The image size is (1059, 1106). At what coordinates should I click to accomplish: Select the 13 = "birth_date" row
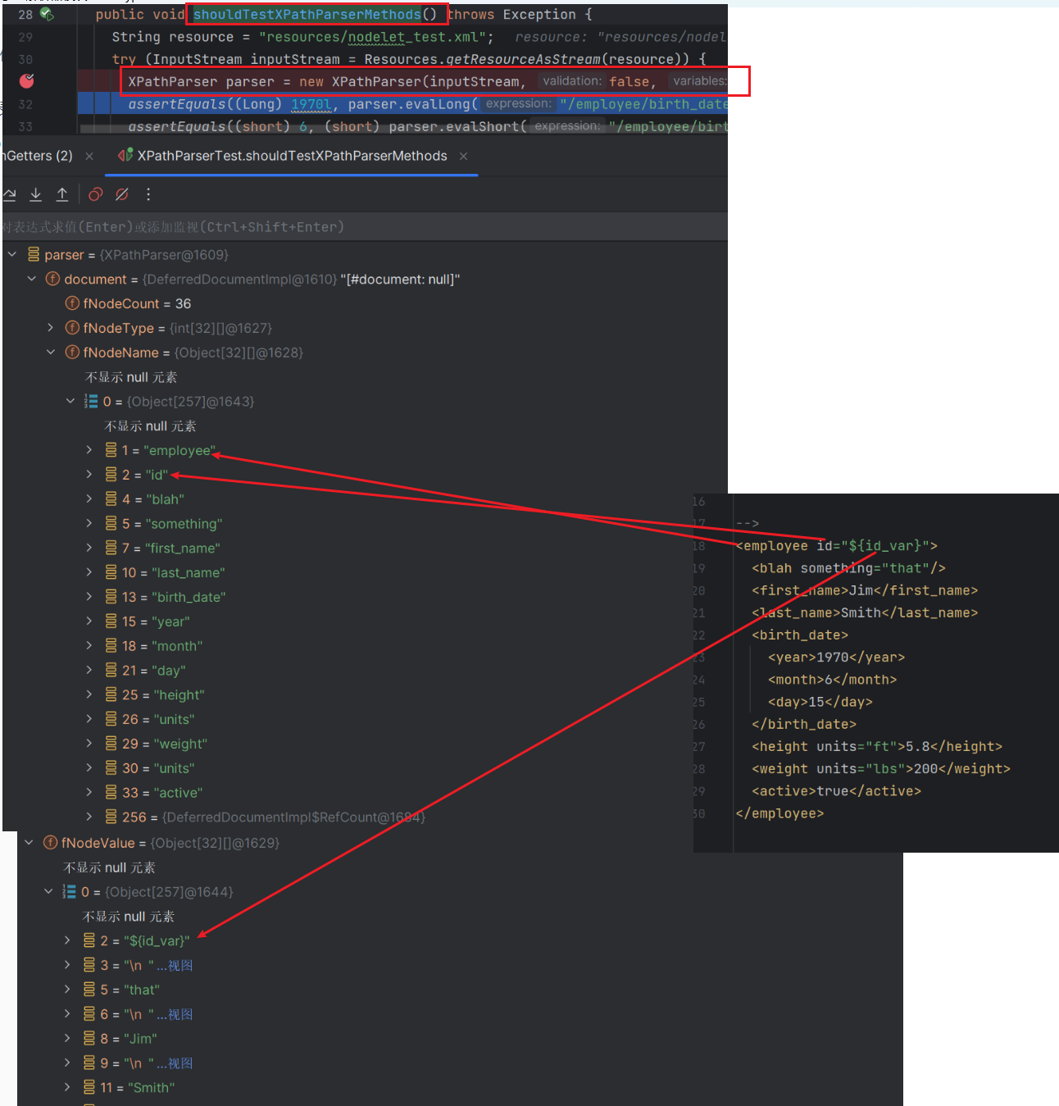(174, 597)
